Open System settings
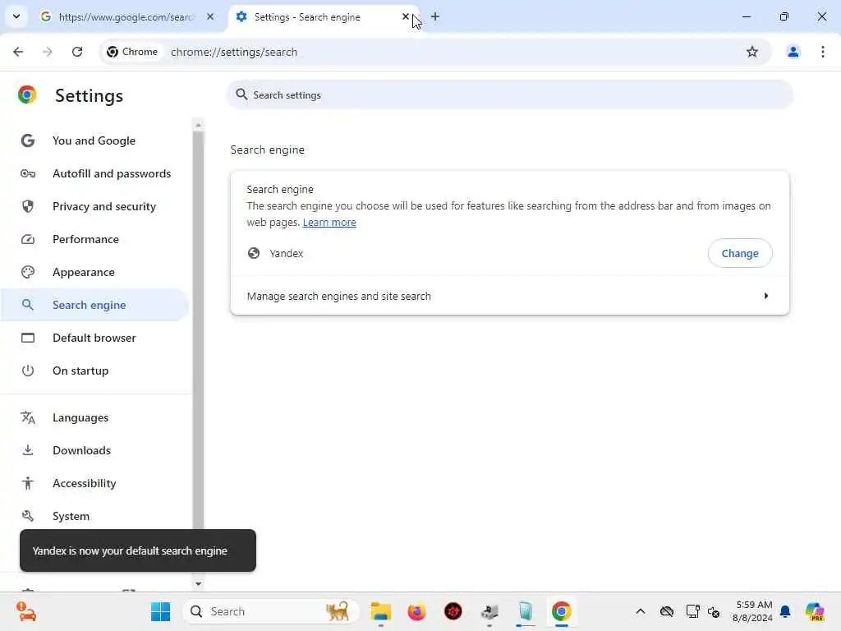Image resolution: width=841 pixels, height=631 pixels. tap(94, 516)
